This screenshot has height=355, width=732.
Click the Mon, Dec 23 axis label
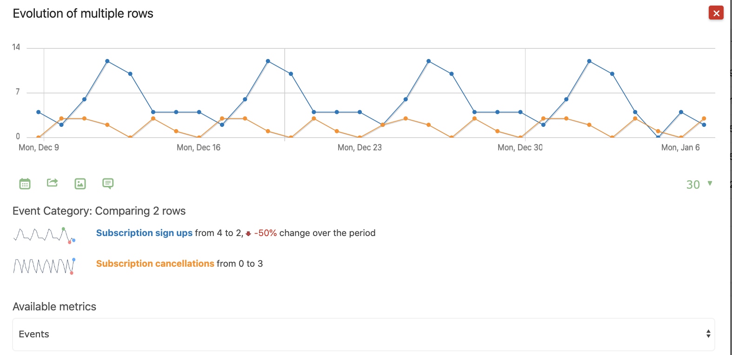click(x=359, y=148)
